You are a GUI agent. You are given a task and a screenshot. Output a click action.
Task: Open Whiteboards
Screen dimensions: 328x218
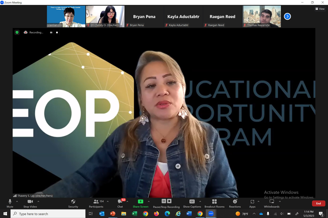pos(271,203)
